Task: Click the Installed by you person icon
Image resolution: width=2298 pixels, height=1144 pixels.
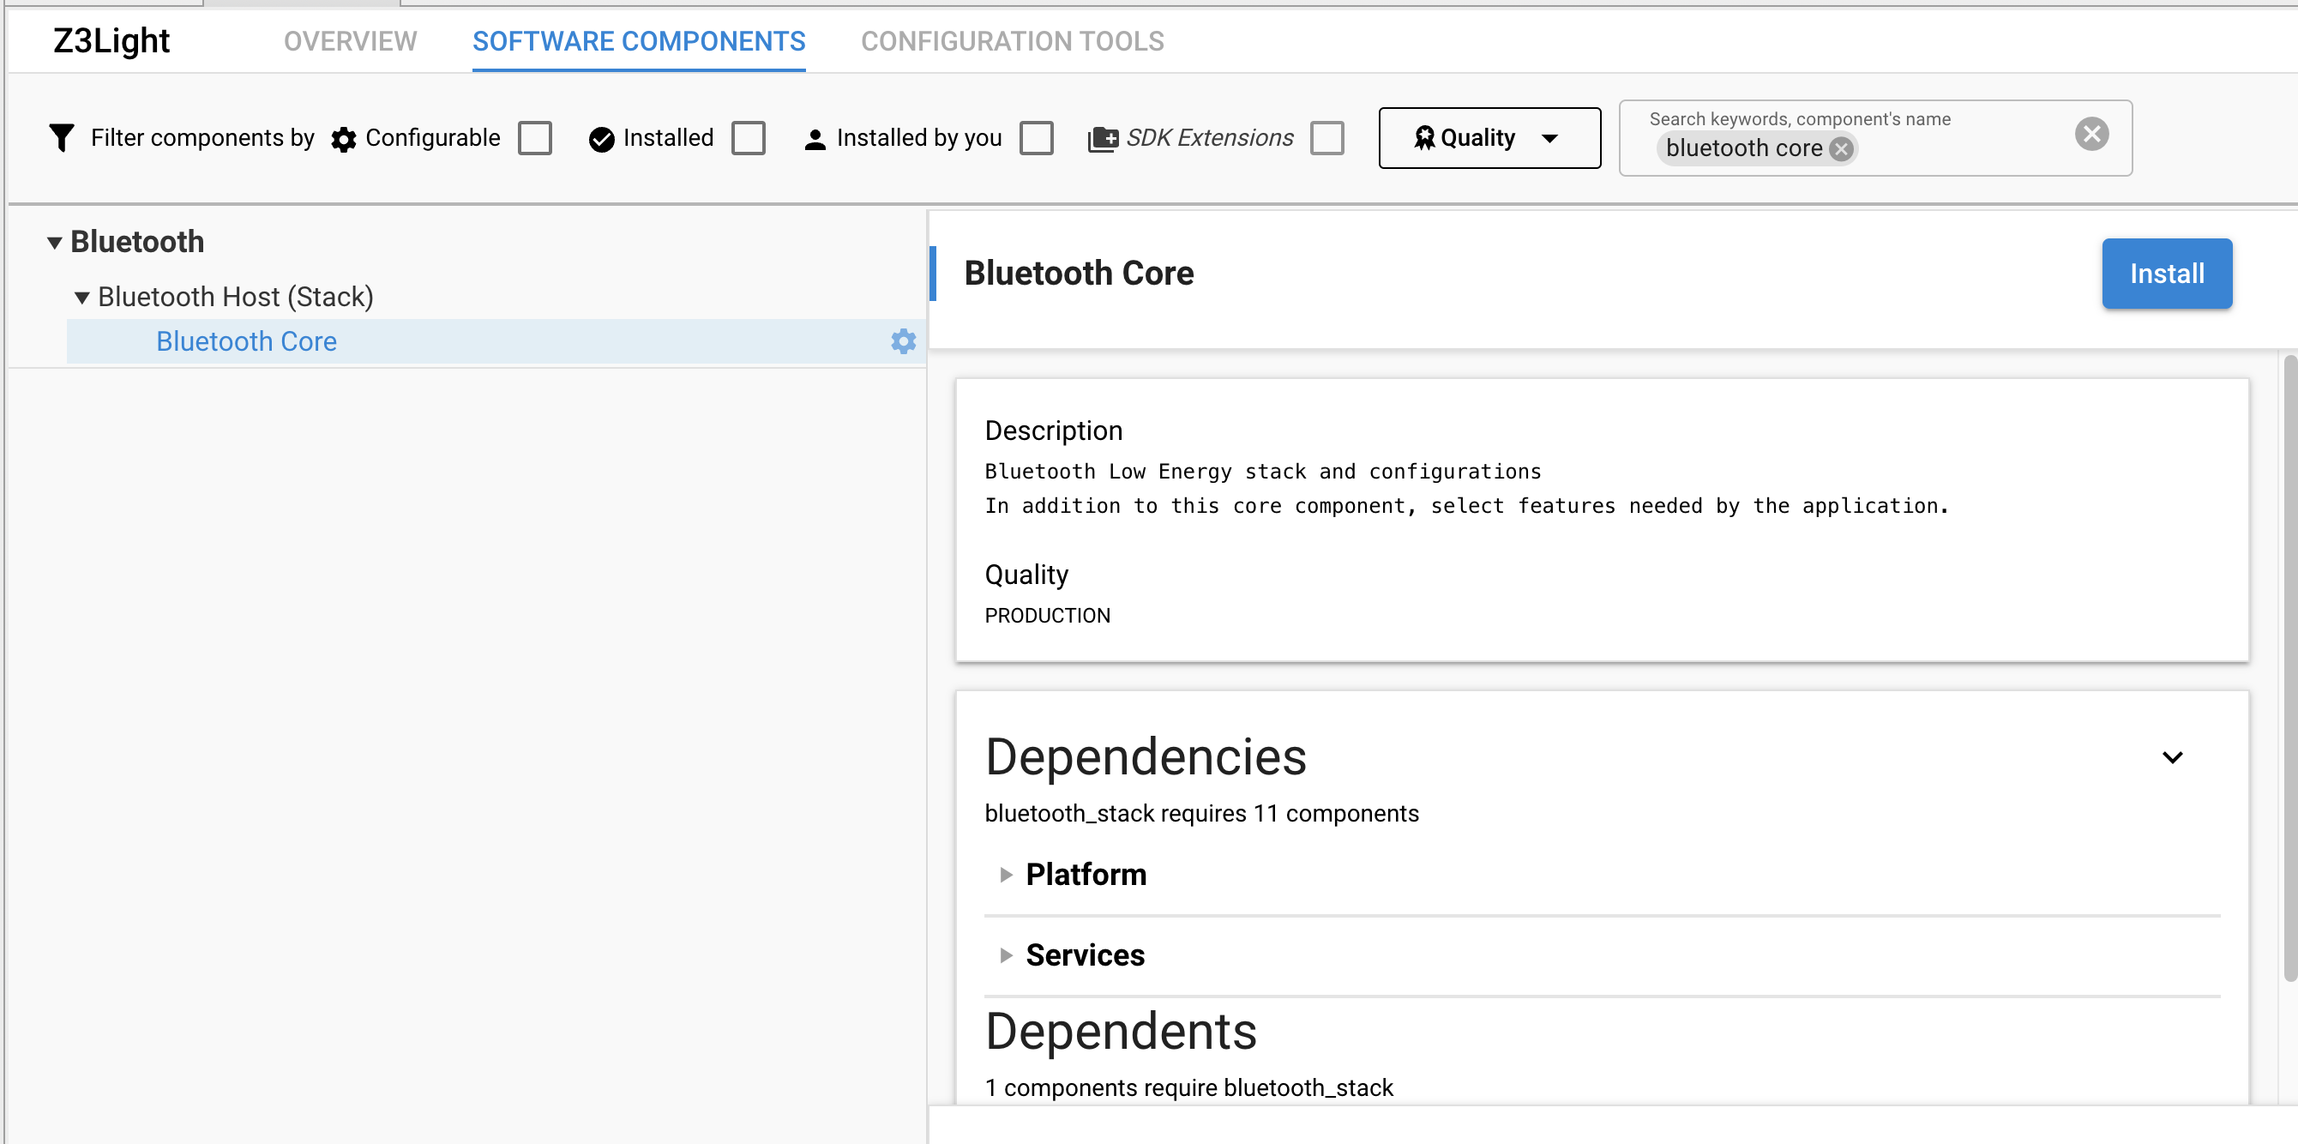Action: pos(815,139)
